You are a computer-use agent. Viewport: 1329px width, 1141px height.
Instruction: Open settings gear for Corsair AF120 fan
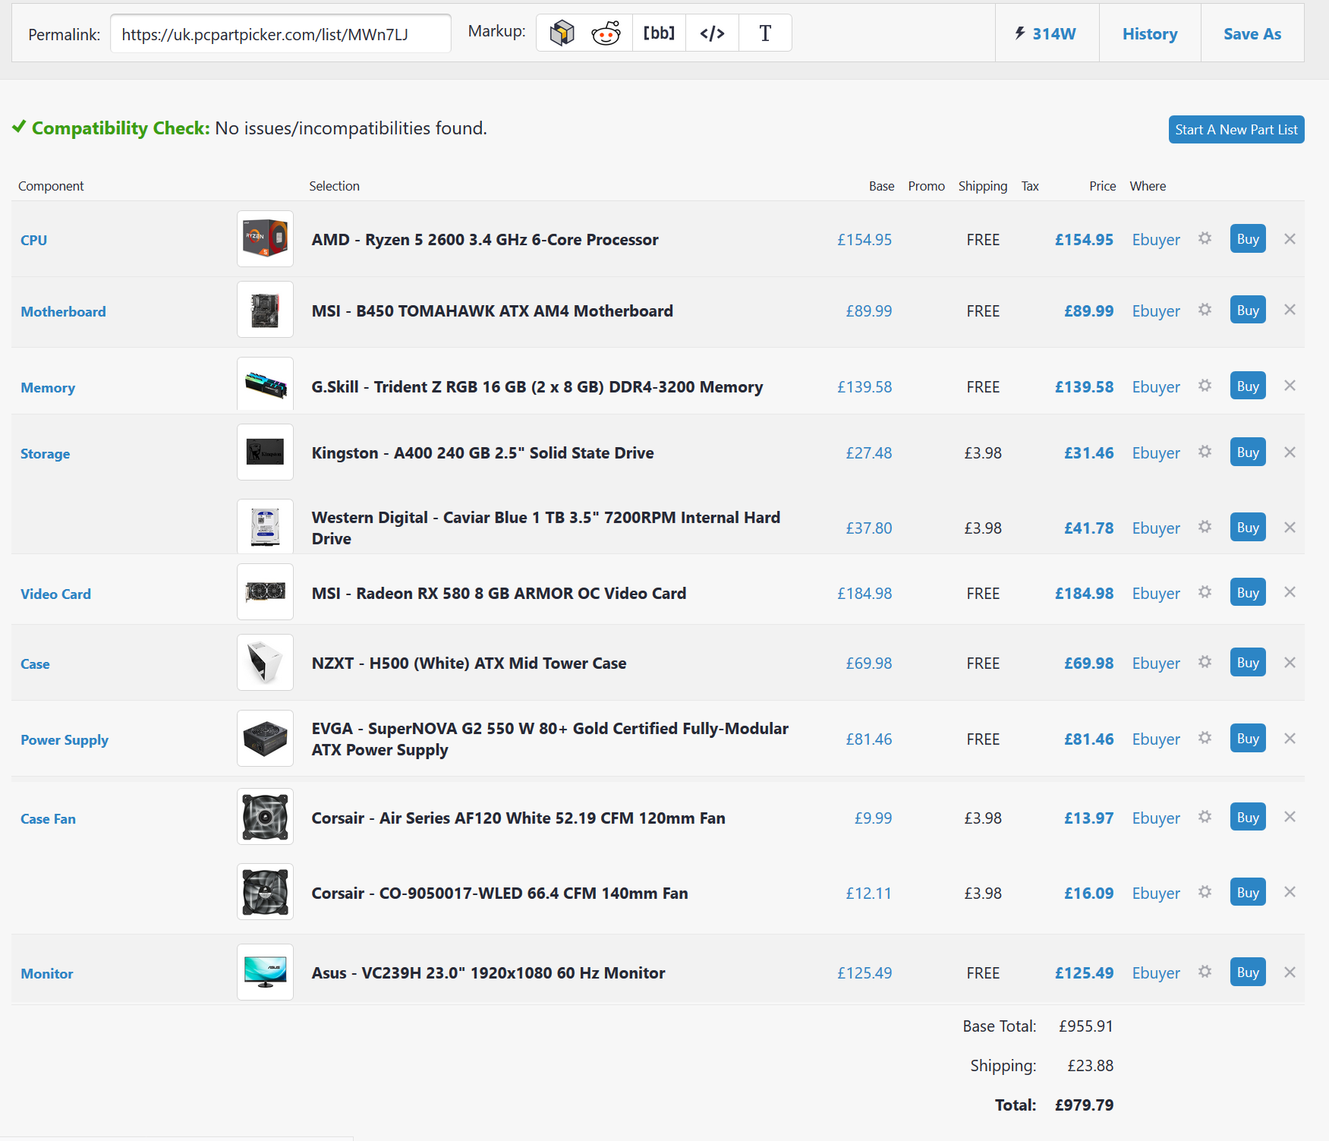click(x=1205, y=817)
